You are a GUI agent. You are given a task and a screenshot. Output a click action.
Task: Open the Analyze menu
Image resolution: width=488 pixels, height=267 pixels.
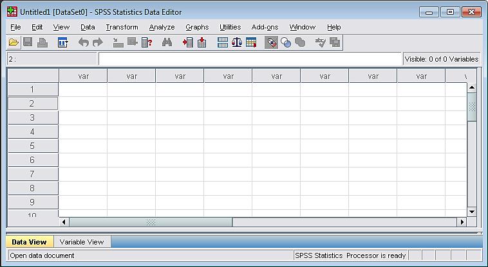(x=162, y=28)
